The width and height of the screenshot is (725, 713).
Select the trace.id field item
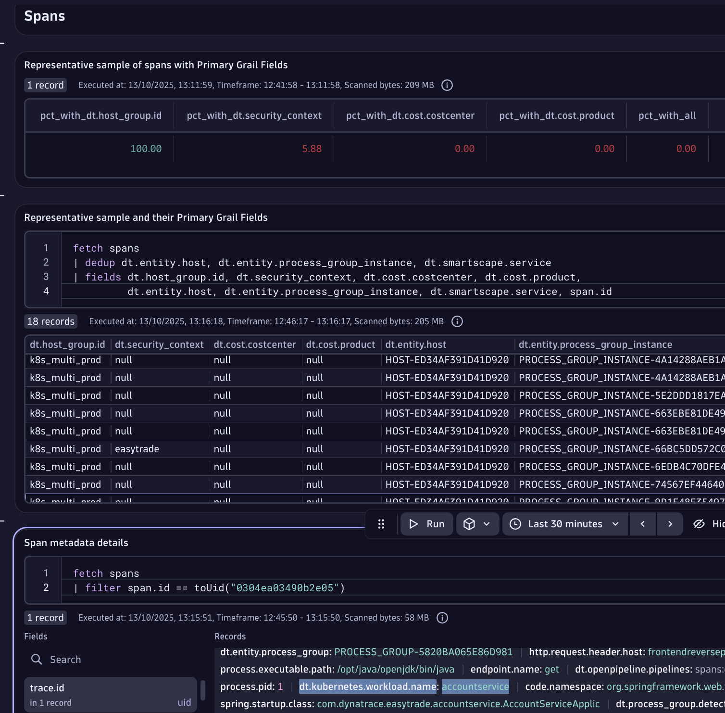[111, 695]
